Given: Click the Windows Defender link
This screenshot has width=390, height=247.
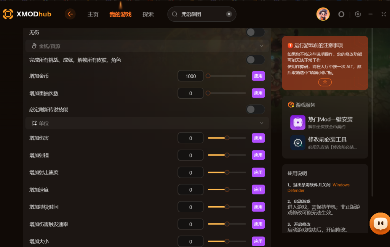Looking at the screenshot, I should pos(318,188).
